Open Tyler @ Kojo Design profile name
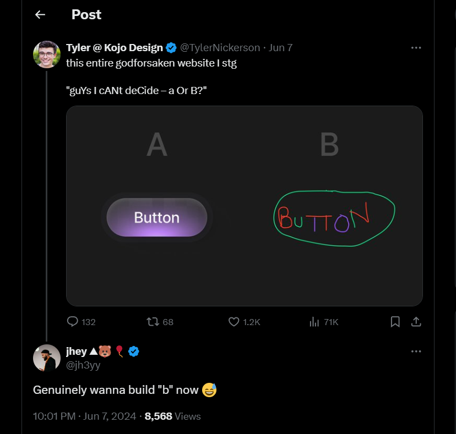Viewport: 456px width, 434px height. click(x=114, y=48)
